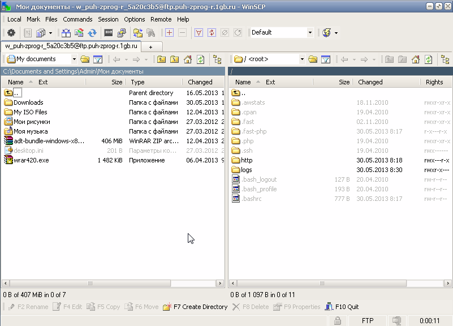The width and height of the screenshot is (453, 326).
Task: Click local Back arrow icon
Action: pyautogui.click(x=117, y=59)
